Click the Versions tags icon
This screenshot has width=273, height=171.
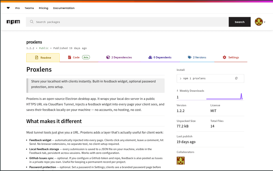tap(190, 57)
